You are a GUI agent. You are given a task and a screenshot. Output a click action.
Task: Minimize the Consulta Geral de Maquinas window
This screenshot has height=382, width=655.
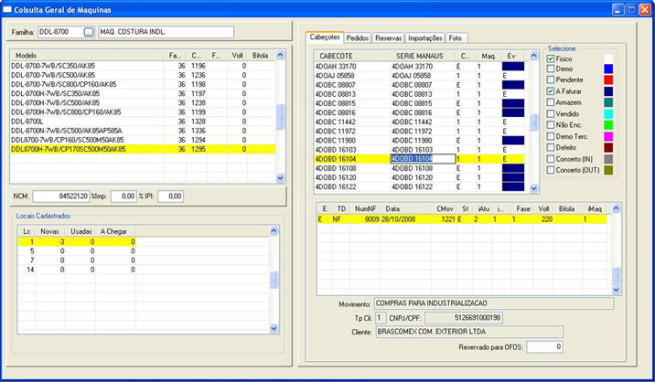(x=618, y=10)
